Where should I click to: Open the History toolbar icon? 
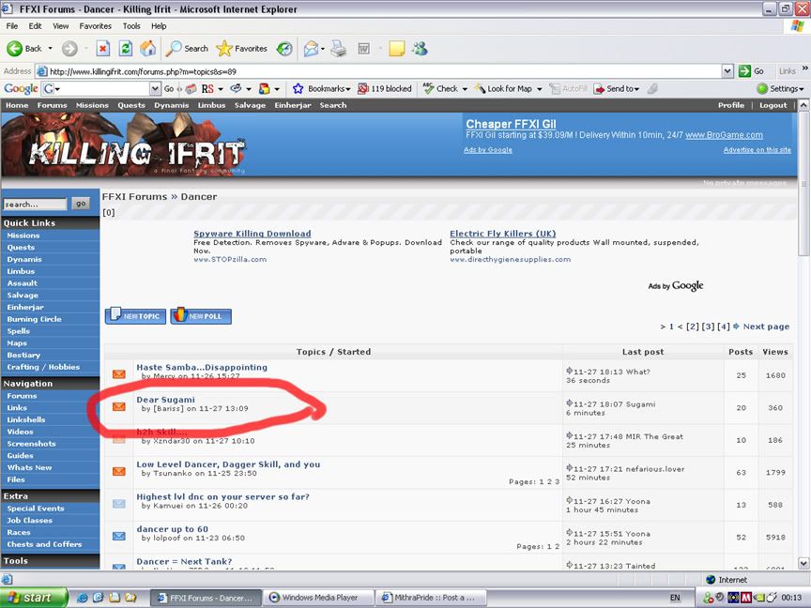(x=284, y=49)
